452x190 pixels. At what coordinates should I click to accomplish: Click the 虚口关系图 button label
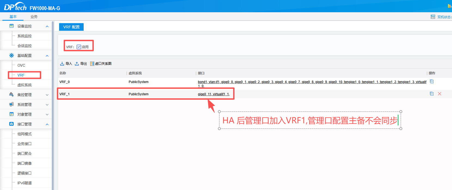[x=103, y=64]
